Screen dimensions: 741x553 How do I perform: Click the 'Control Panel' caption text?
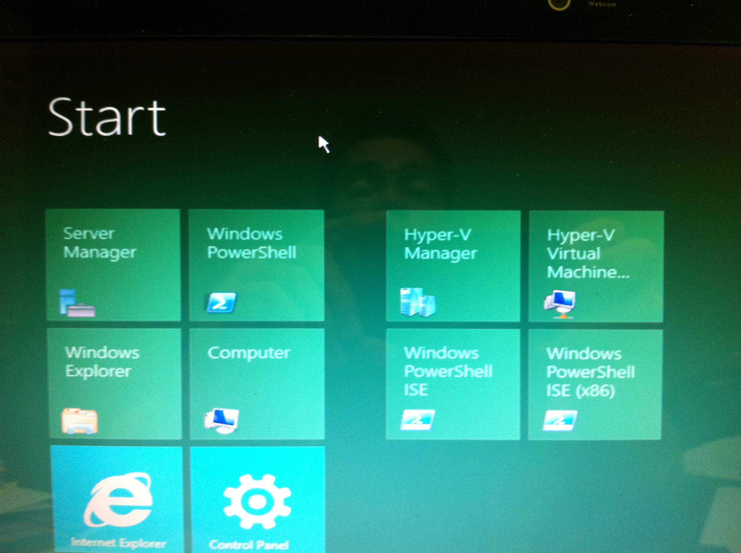(x=248, y=545)
